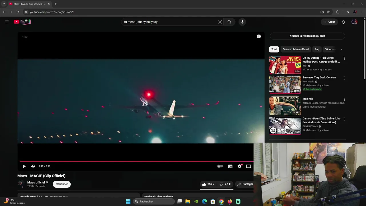Image resolution: width=366 pixels, height=206 pixels.
Task: Open Oh My Darling video thumbnail
Action: click(285, 65)
